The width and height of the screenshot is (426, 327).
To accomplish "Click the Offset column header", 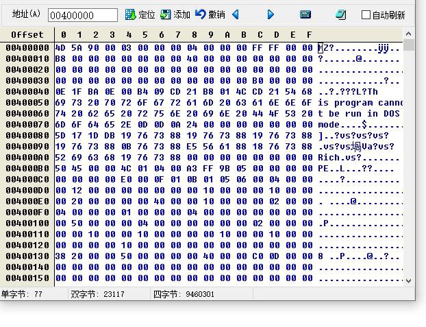I will pyautogui.click(x=27, y=34).
